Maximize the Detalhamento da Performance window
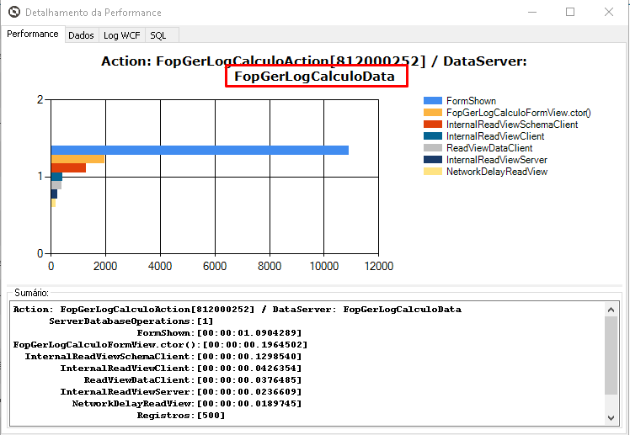 click(x=570, y=12)
